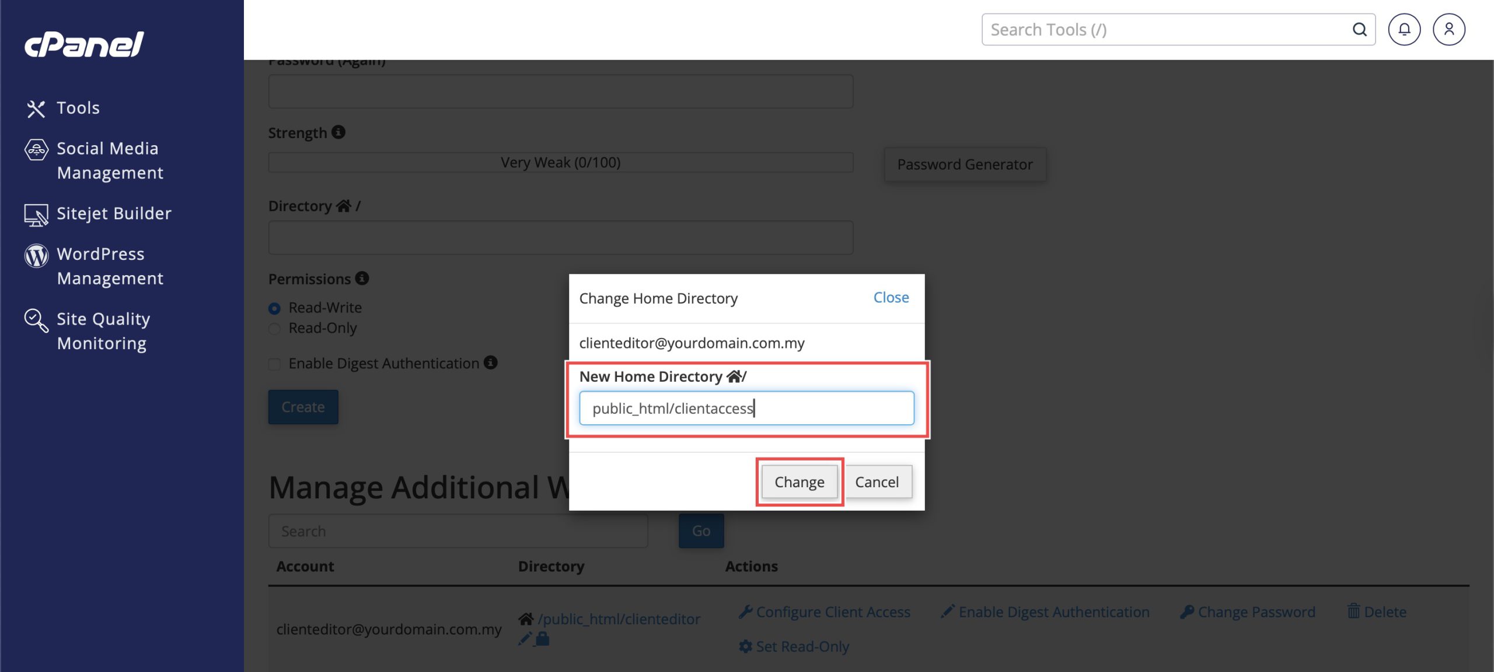The image size is (1494, 672).
Task: Open Tools in the sidebar
Action: click(x=78, y=108)
